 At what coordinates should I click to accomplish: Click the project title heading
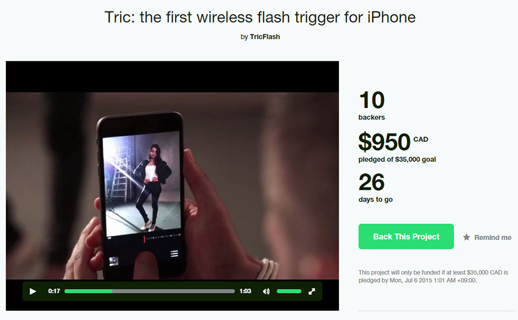[260, 17]
